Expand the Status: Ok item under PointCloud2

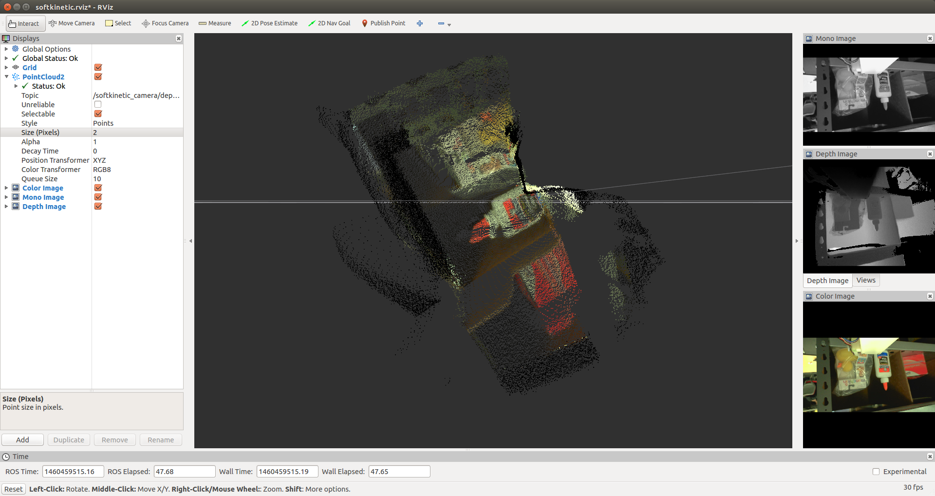coord(16,86)
